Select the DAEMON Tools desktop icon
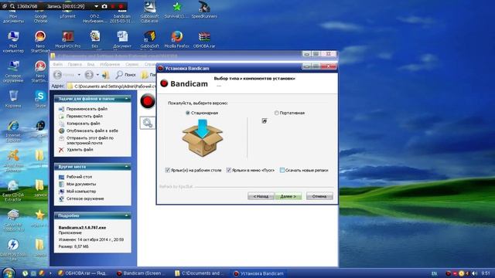495x278 pixels. [13, 249]
